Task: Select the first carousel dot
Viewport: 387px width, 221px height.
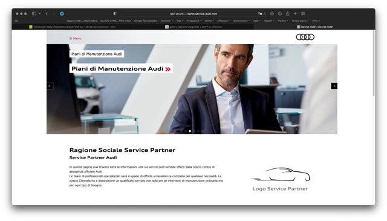Action: pyautogui.click(x=181, y=131)
